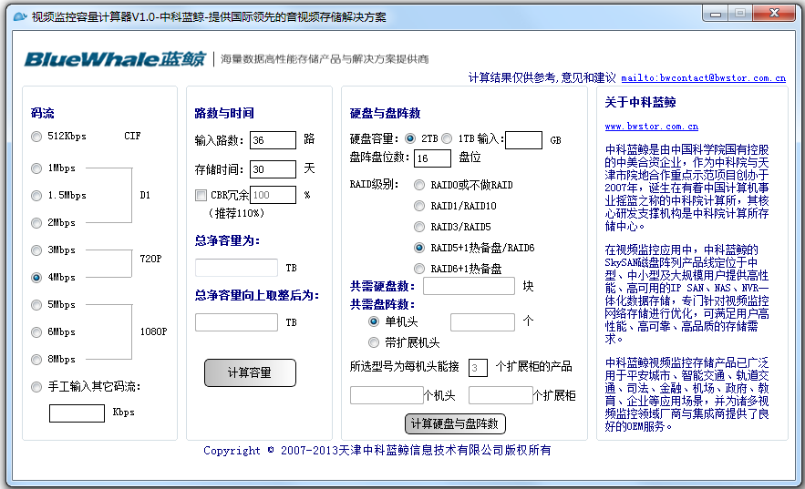Select RAID0或不做RAID level

click(x=419, y=185)
